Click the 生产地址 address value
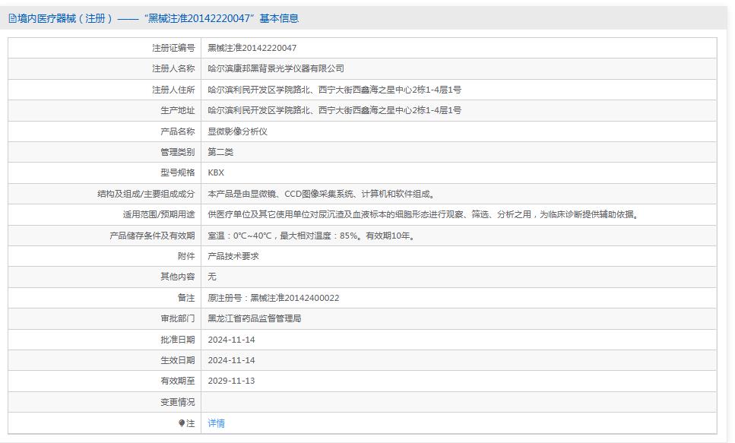The image size is (735, 443). pyautogui.click(x=334, y=110)
